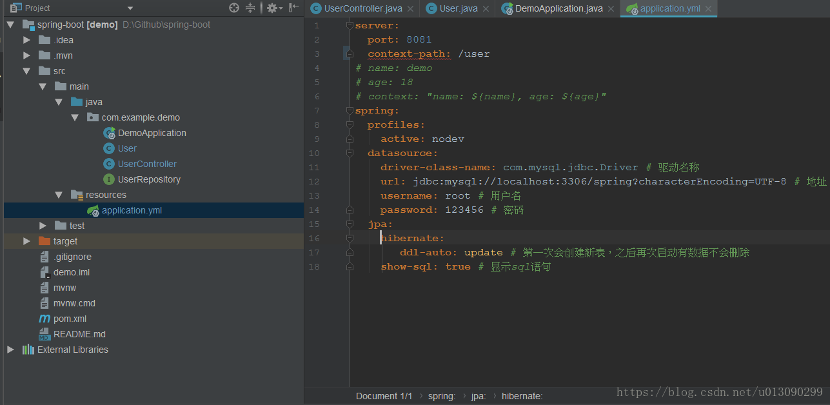Image resolution: width=830 pixels, height=405 pixels.
Task: Switch to DemoApplication.java tab
Action: click(558, 8)
